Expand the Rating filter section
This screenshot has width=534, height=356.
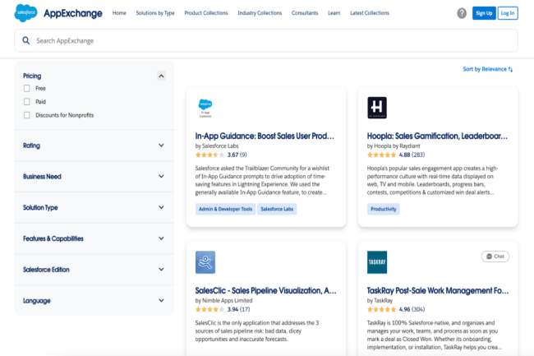(161, 146)
